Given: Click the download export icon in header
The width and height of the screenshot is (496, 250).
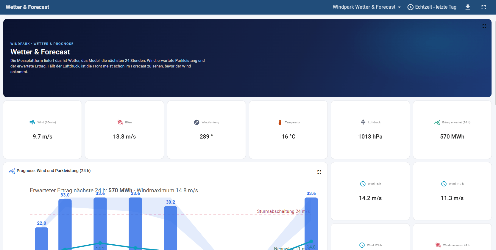Looking at the screenshot, I should click(468, 7).
